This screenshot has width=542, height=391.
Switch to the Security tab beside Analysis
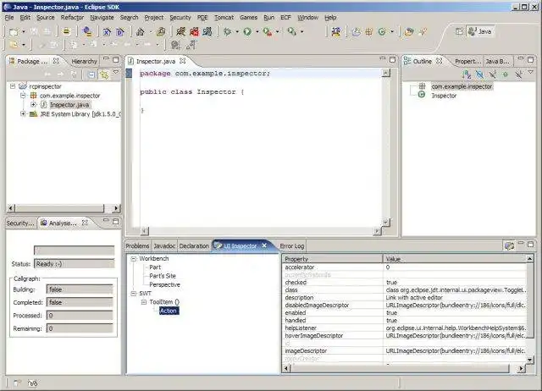pyautogui.click(x=20, y=223)
